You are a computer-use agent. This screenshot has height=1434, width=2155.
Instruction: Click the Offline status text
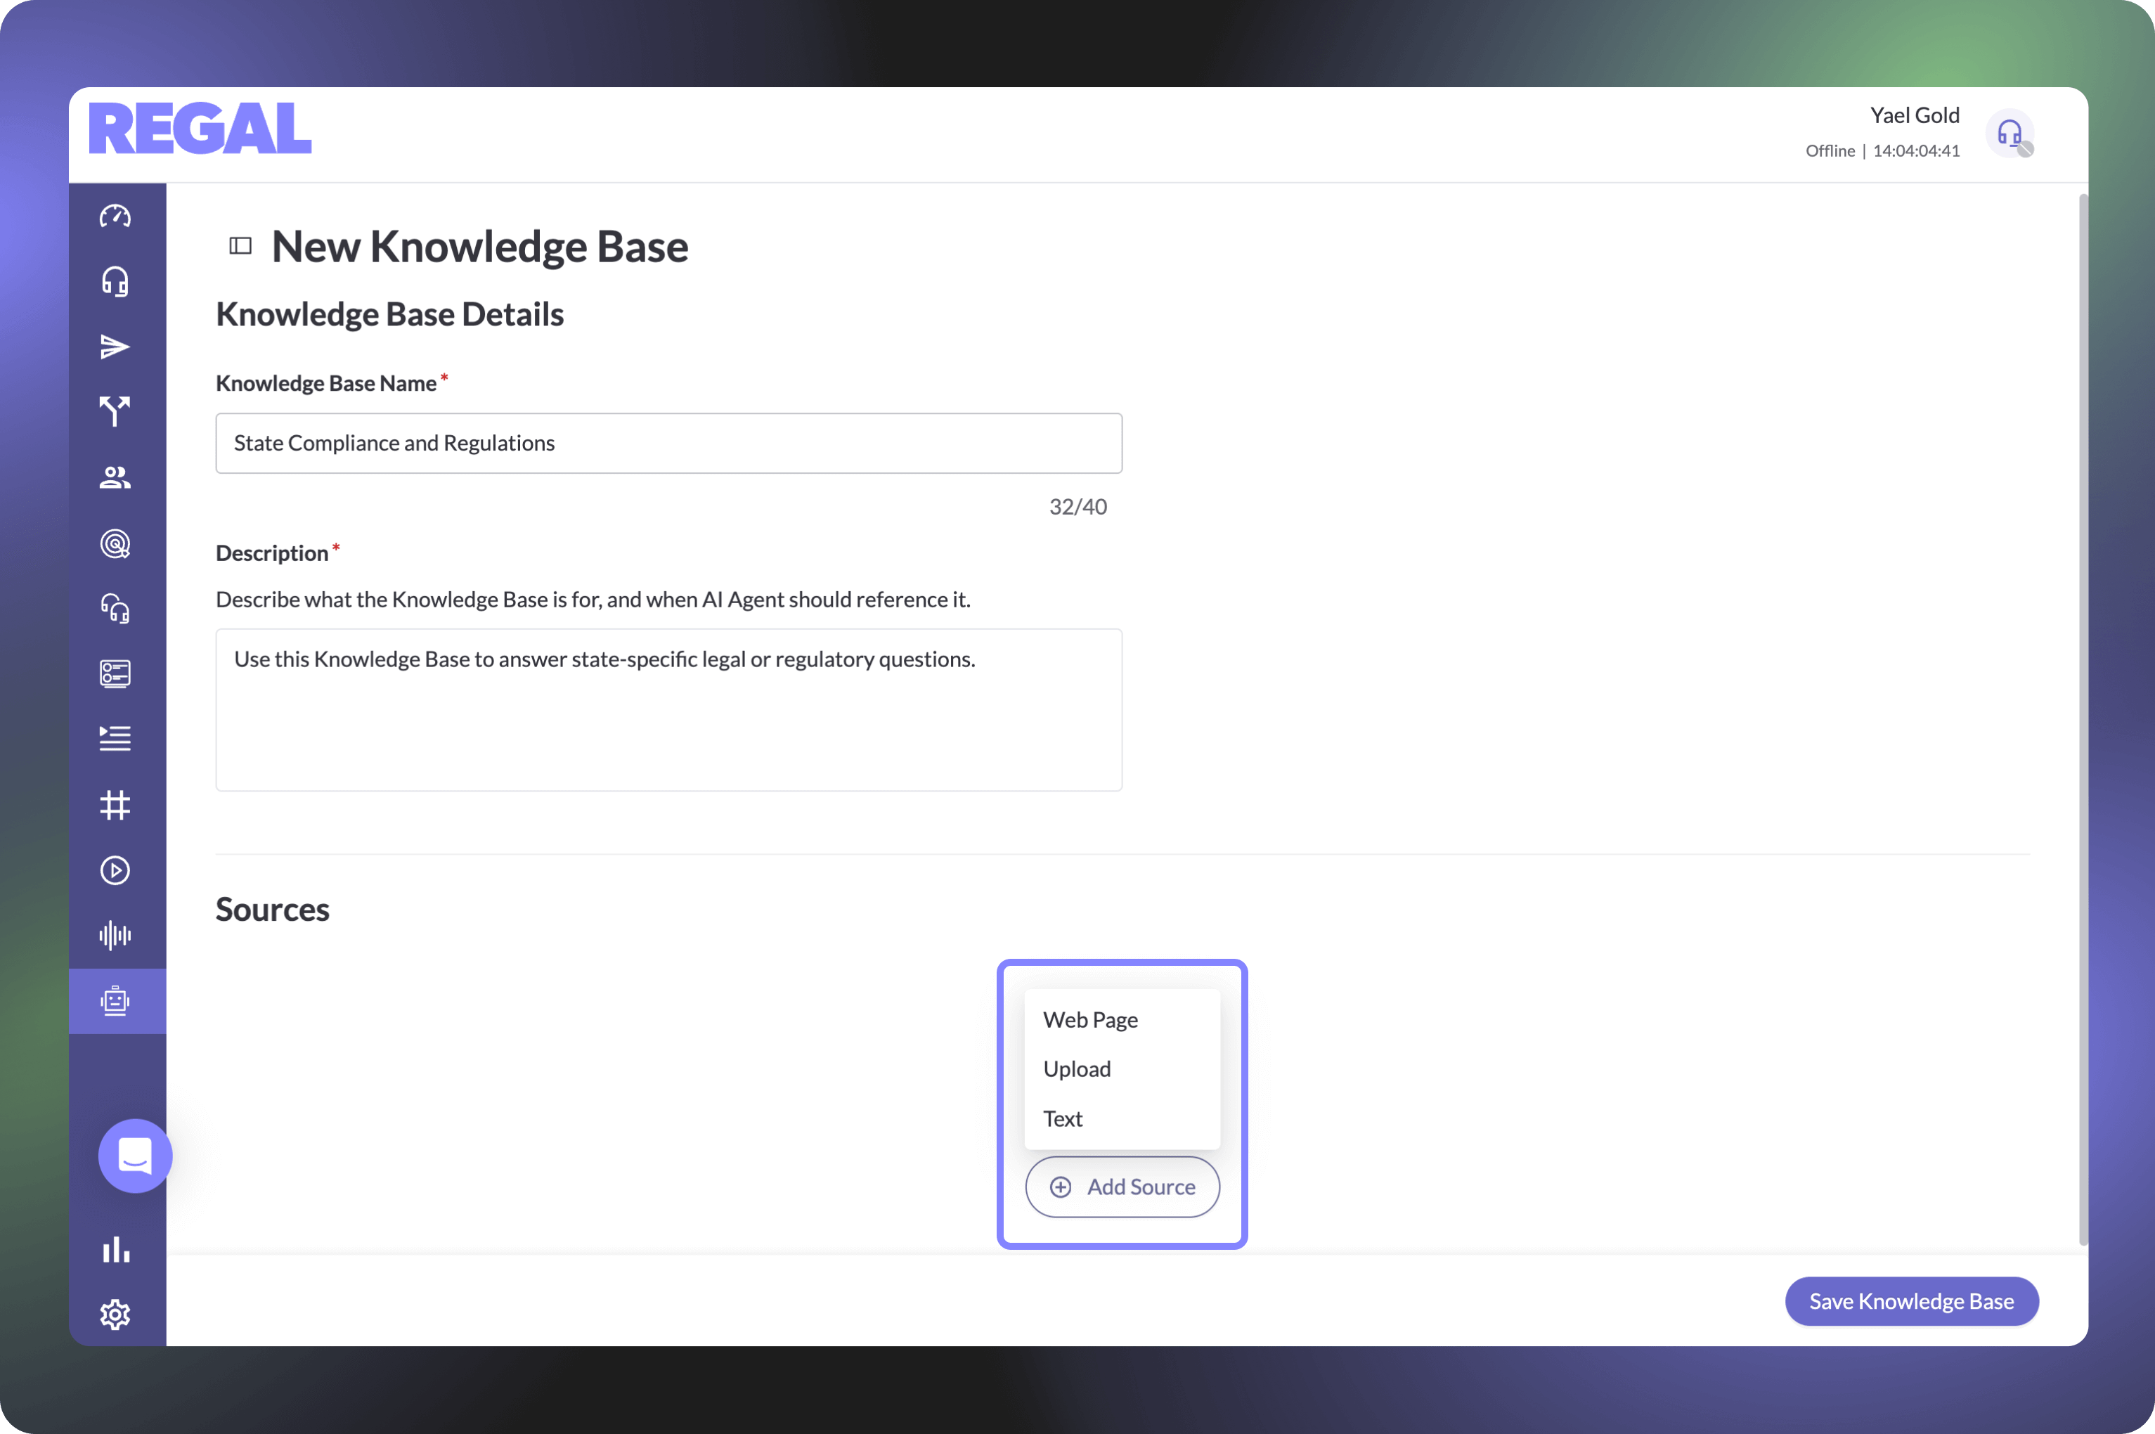click(x=1830, y=151)
